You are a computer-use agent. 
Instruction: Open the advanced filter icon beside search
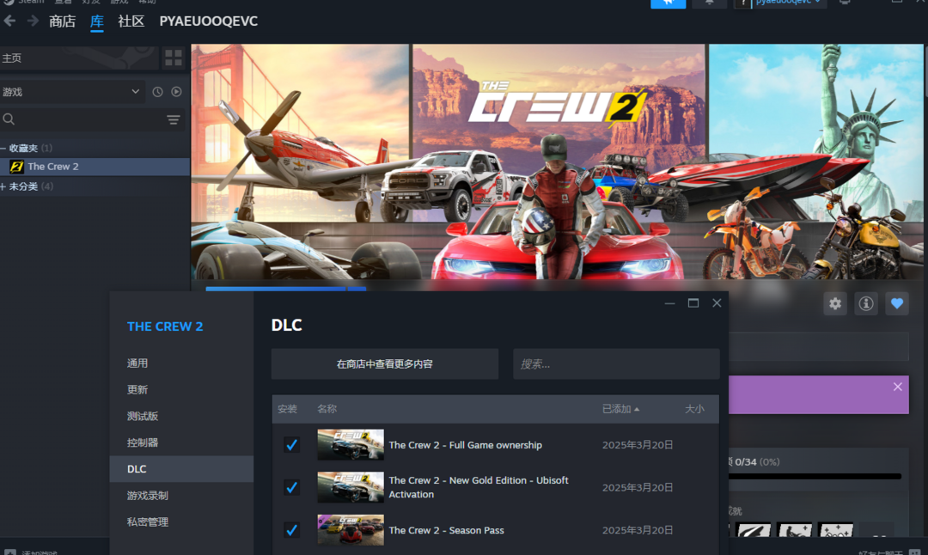173,120
